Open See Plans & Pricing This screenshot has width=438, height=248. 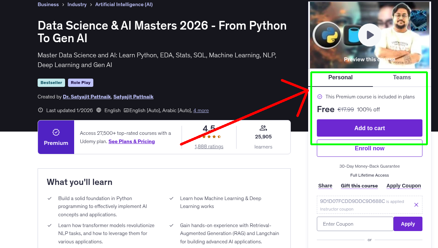pos(131,141)
